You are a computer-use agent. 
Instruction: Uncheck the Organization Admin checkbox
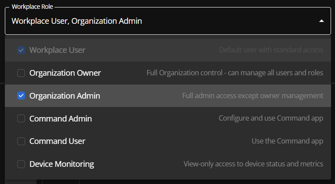point(21,96)
